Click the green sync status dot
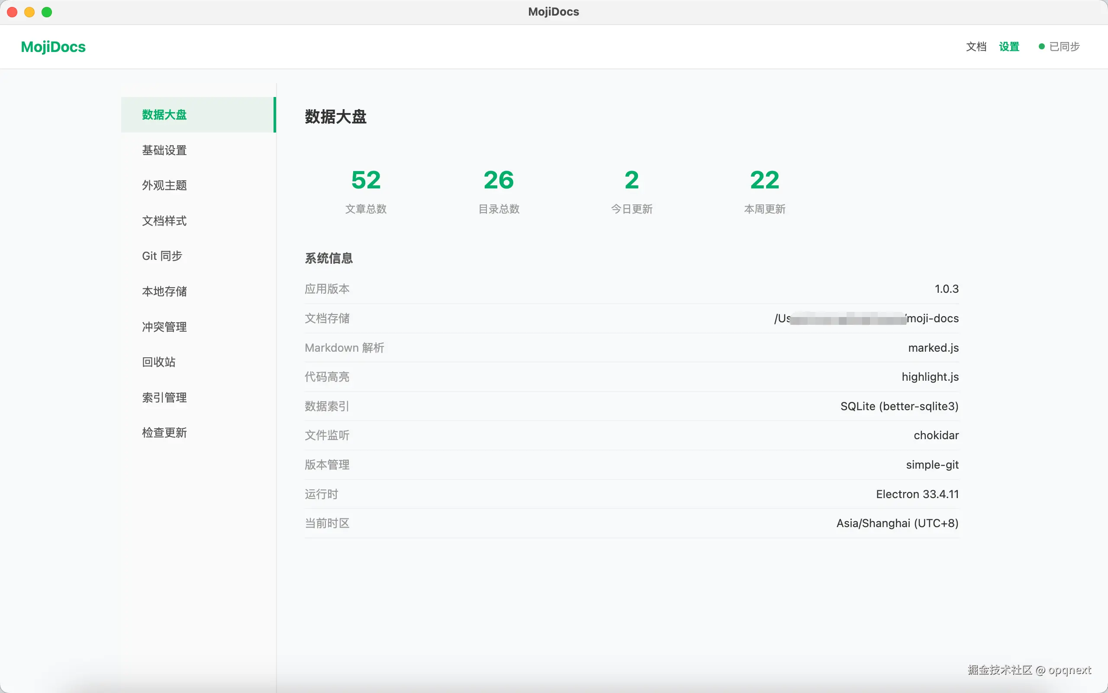The width and height of the screenshot is (1108, 693). coord(1042,46)
